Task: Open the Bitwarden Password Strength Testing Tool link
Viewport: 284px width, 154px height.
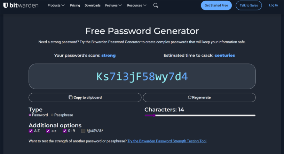Action: [x=167, y=141]
